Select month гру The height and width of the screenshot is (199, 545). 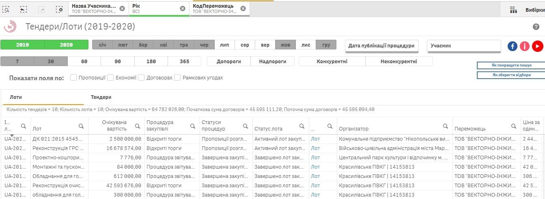tap(326, 45)
